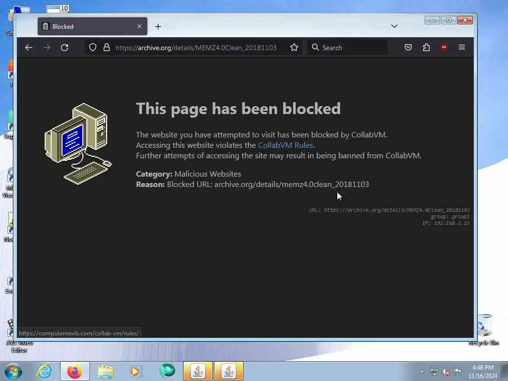Click the muted volume tray icon
This screenshot has height=381, width=508.
(446, 372)
